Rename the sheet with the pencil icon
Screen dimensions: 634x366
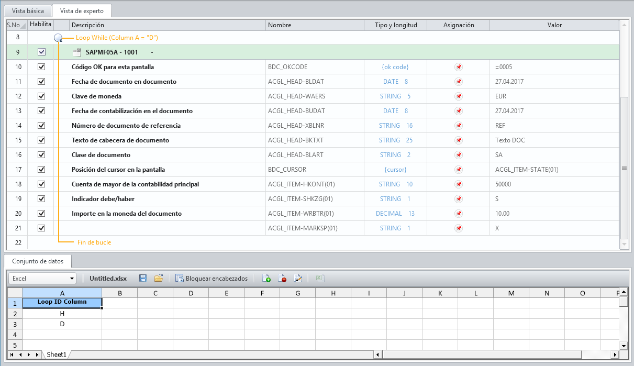pyautogui.click(x=298, y=279)
